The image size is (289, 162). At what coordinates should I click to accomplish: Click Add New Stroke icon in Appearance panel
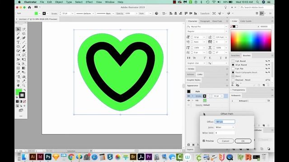[189, 145]
